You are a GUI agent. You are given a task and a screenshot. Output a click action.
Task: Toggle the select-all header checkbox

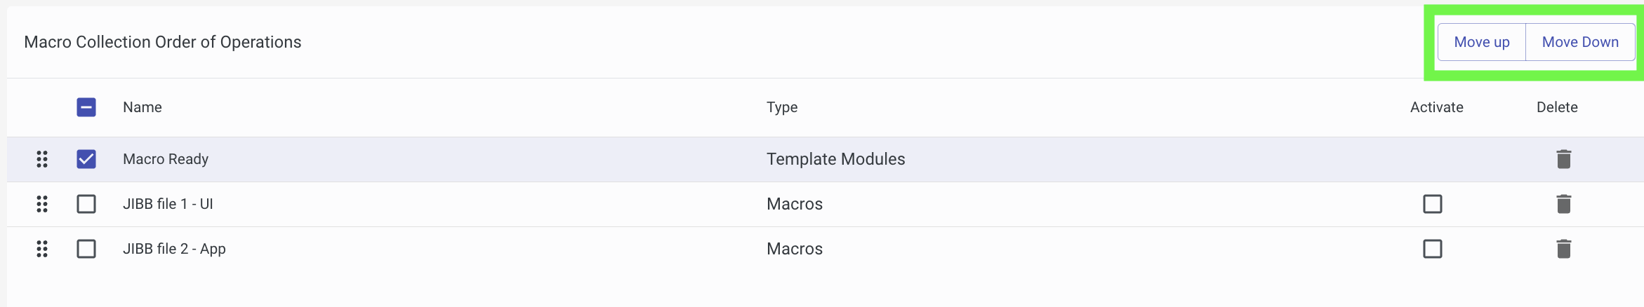tap(86, 107)
